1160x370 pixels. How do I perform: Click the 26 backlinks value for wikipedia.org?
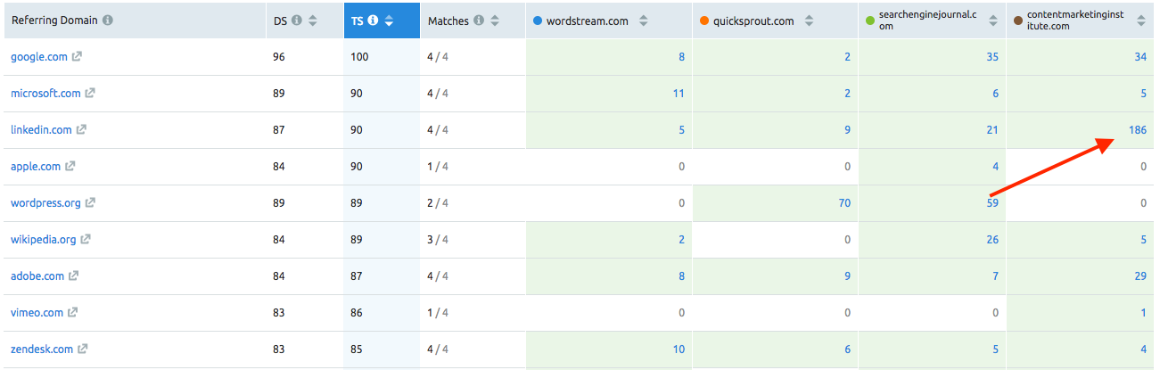click(992, 240)
